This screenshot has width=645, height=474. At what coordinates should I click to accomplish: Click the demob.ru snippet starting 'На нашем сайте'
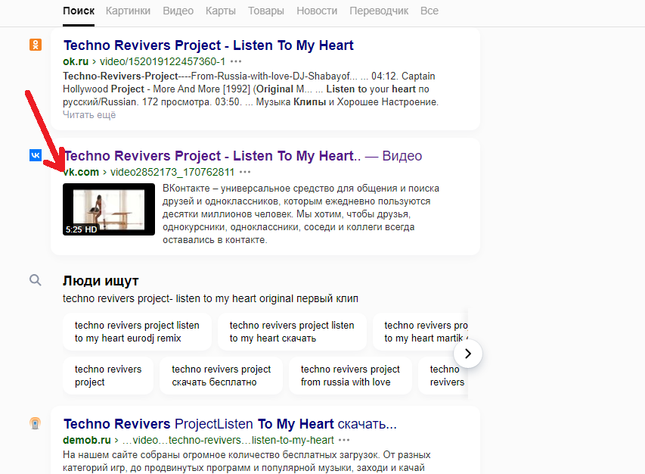247,461
